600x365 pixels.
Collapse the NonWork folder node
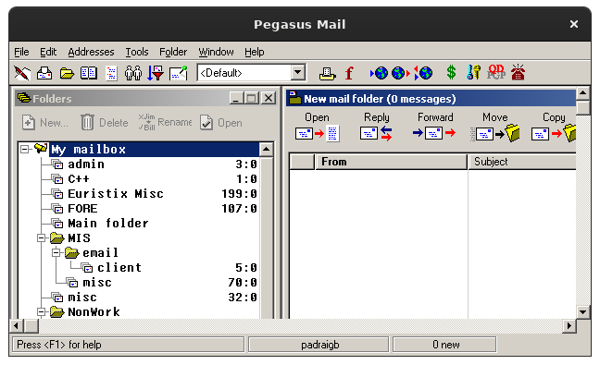[42, 312]
